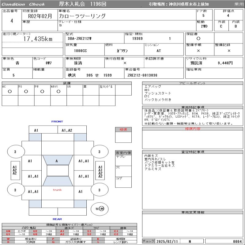245x245 pixels.
Task: Click the circle mark under 保証書
Action: (x=198, y=39)
